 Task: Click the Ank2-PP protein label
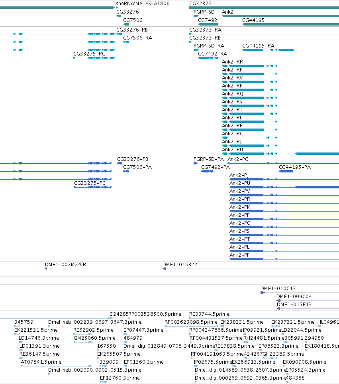click(x=239, y=215)
